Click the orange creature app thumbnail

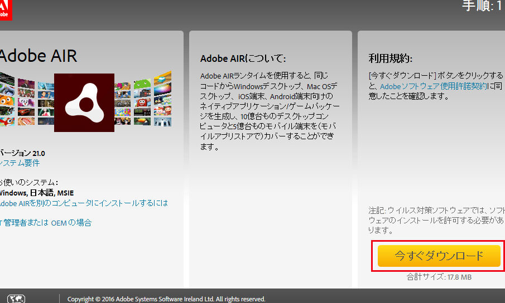pos(6,101)
